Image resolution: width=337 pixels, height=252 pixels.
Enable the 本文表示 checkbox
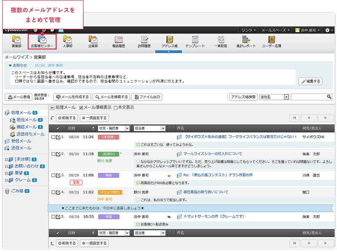(116, 107)
